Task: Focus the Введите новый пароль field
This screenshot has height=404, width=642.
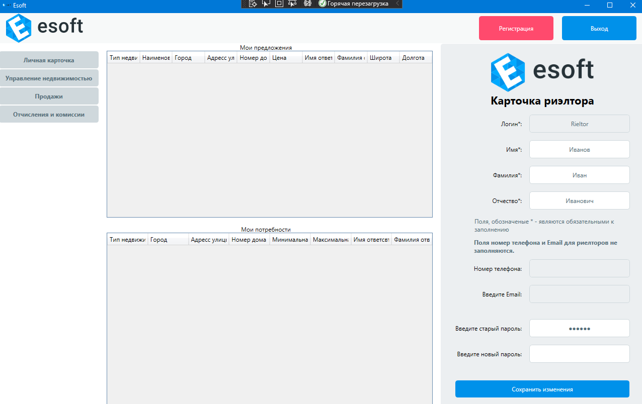Action: [x=579, y=354]
